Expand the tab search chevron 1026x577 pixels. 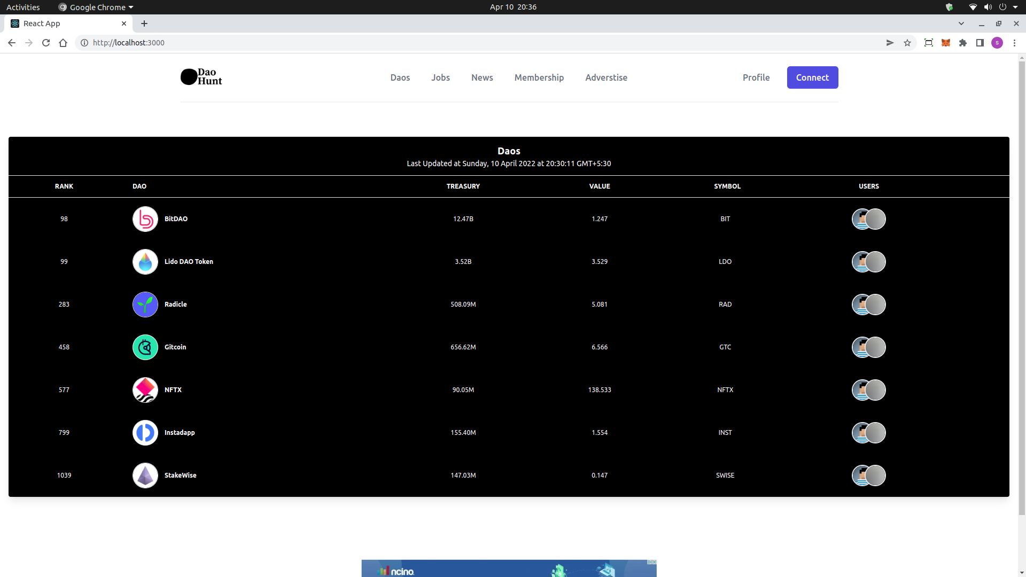click(961, 24)
